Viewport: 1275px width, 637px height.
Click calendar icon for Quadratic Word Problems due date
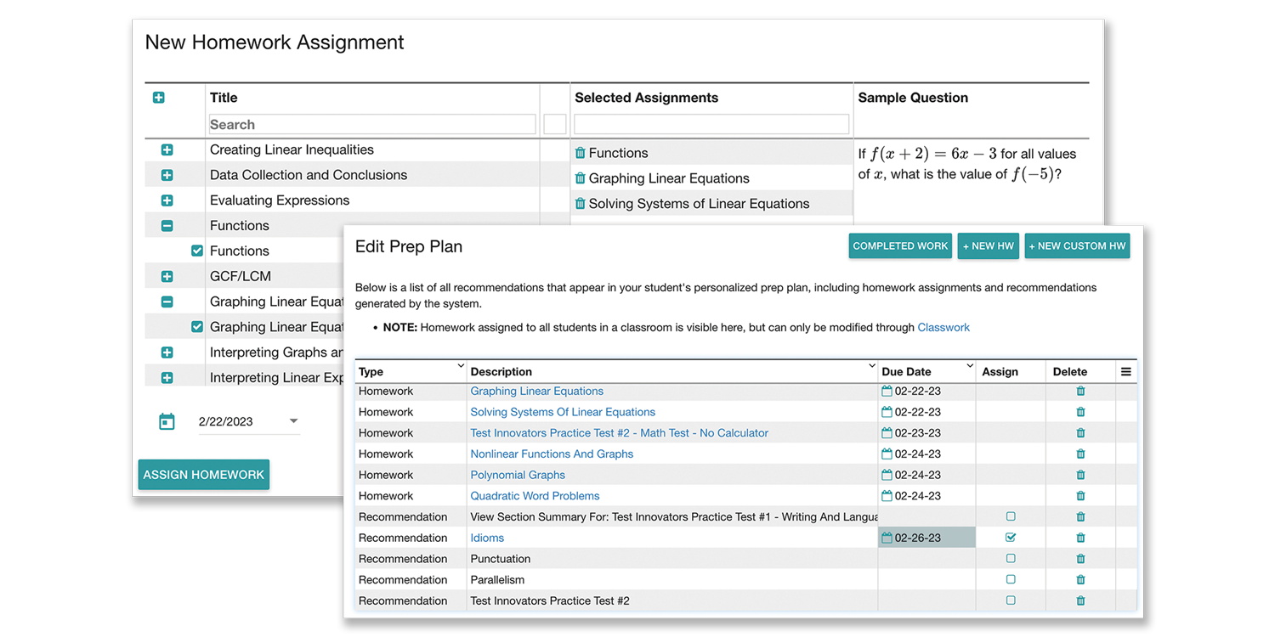pos(887,496)
